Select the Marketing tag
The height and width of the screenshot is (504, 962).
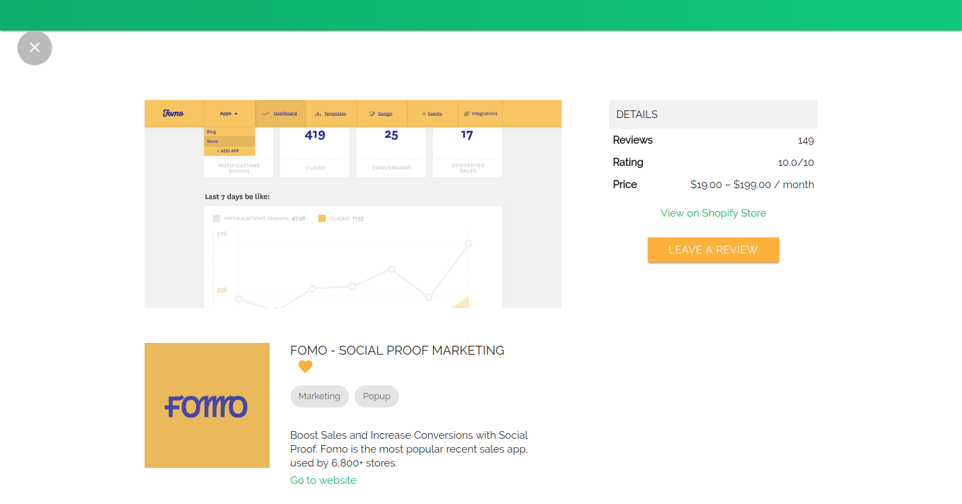[x=320, y=396]
